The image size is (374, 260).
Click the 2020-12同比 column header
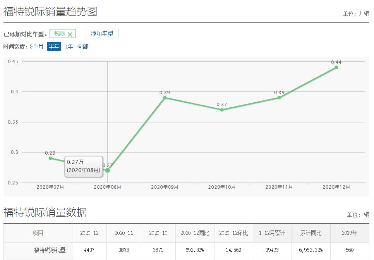pyautogui.click(x=195, y=233)
